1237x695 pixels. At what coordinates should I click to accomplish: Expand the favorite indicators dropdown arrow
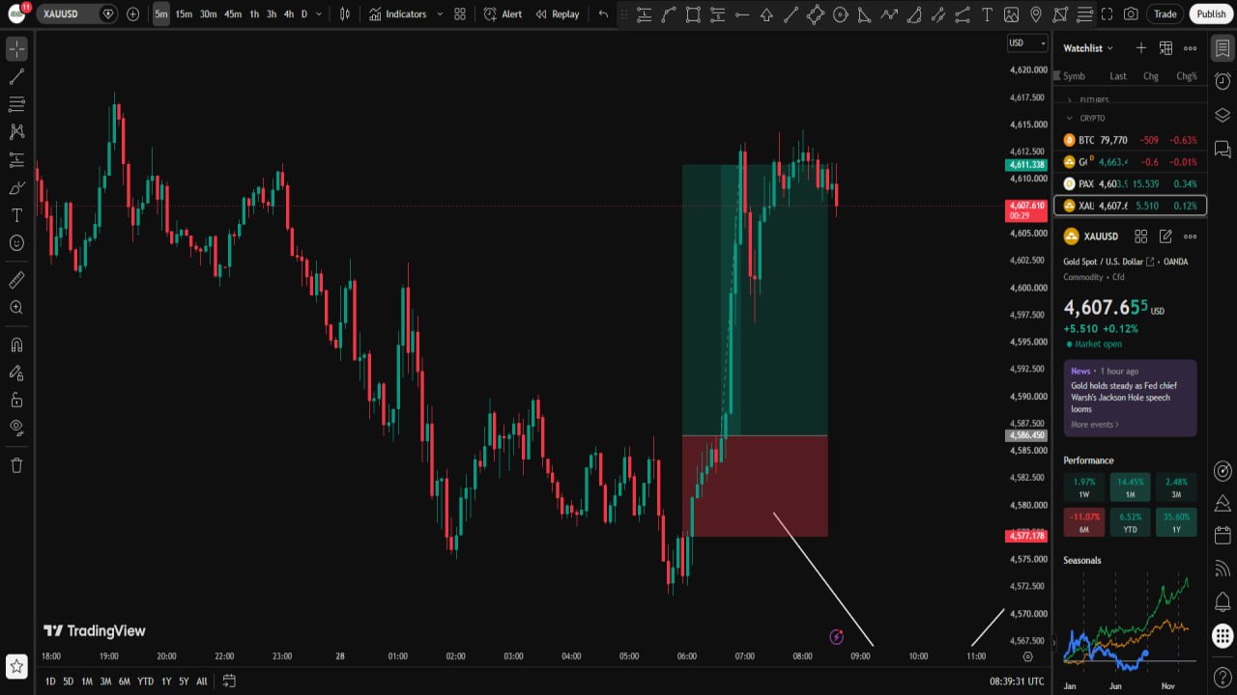440,14
